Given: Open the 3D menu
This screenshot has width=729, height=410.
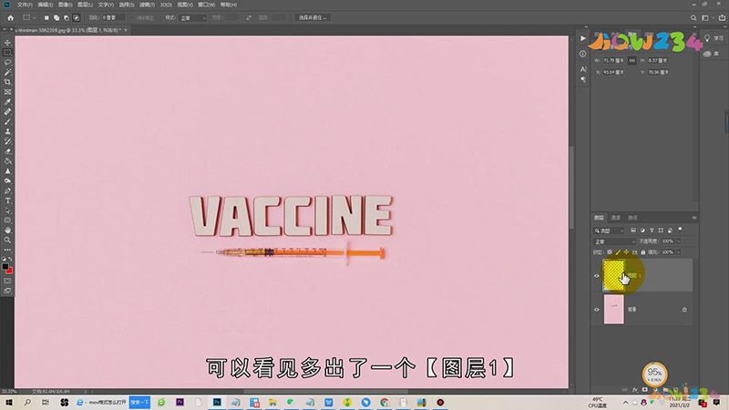Looking at the screenshot, I should (x=166, y=5).
